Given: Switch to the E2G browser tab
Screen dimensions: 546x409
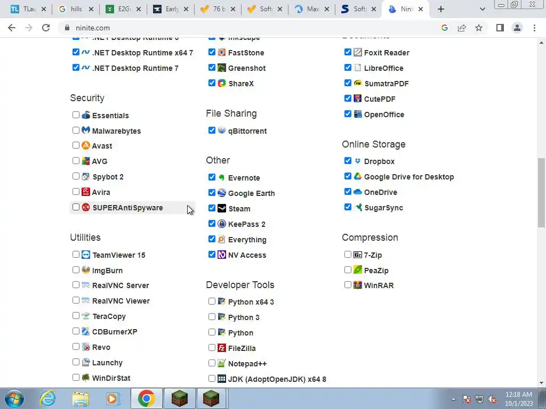Looking at the screenshot, I should click(x=123, y=9).
